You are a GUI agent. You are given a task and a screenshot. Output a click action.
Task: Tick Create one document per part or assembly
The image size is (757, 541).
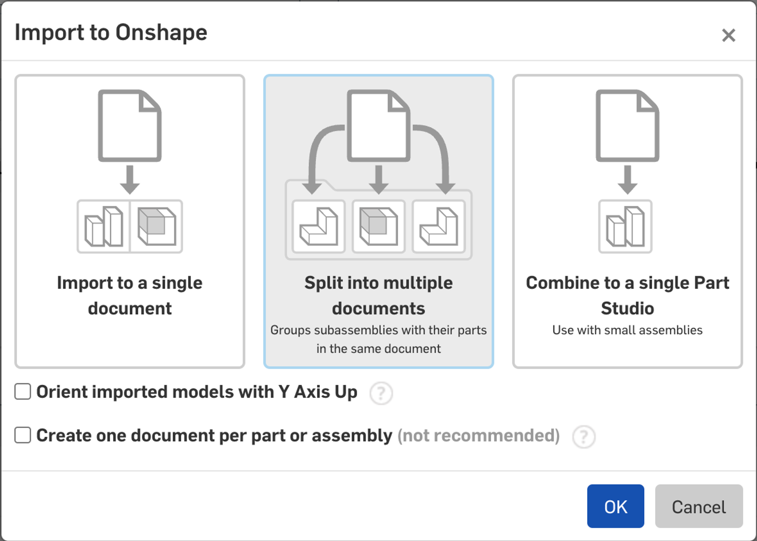23,435
